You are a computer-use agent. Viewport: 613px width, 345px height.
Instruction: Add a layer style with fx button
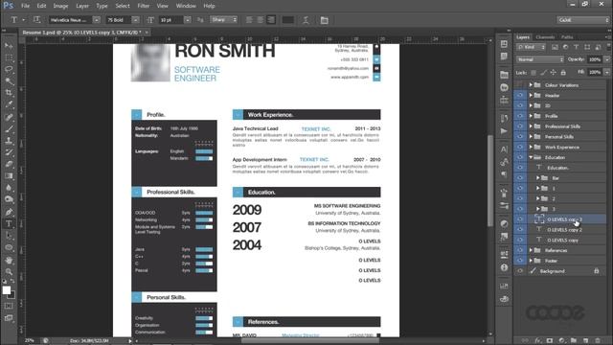point(538,341)
